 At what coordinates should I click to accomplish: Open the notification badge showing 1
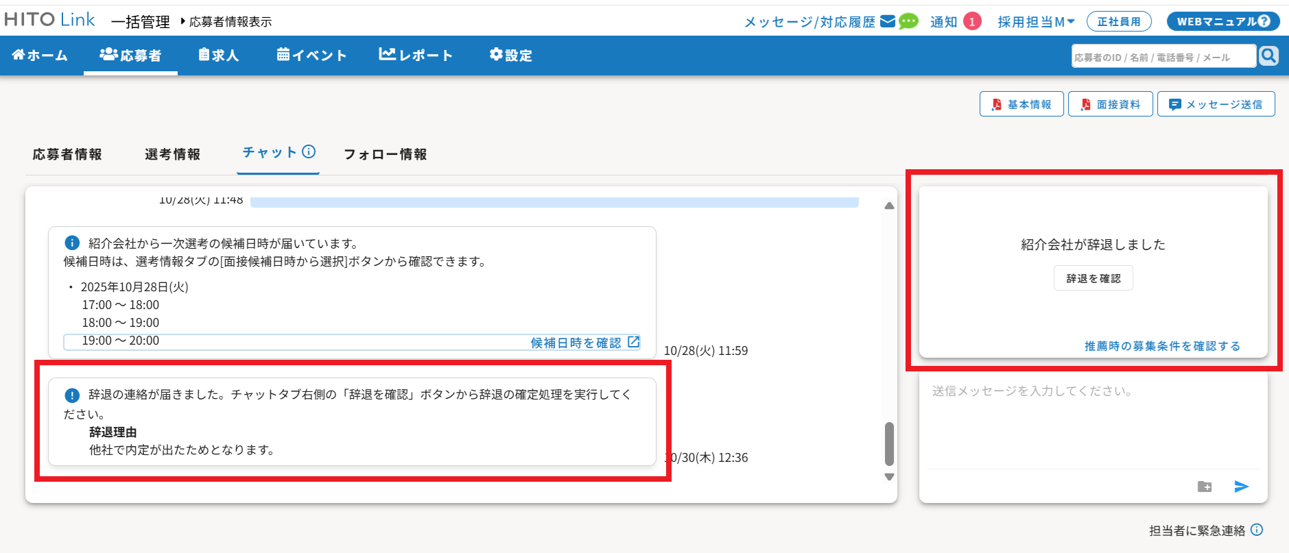tap(971, 22)
